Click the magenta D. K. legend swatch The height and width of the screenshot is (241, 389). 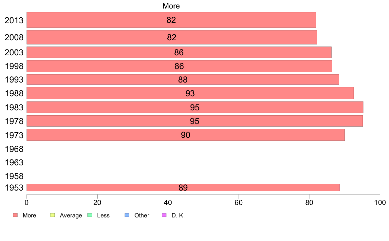[x=164, y=215]
